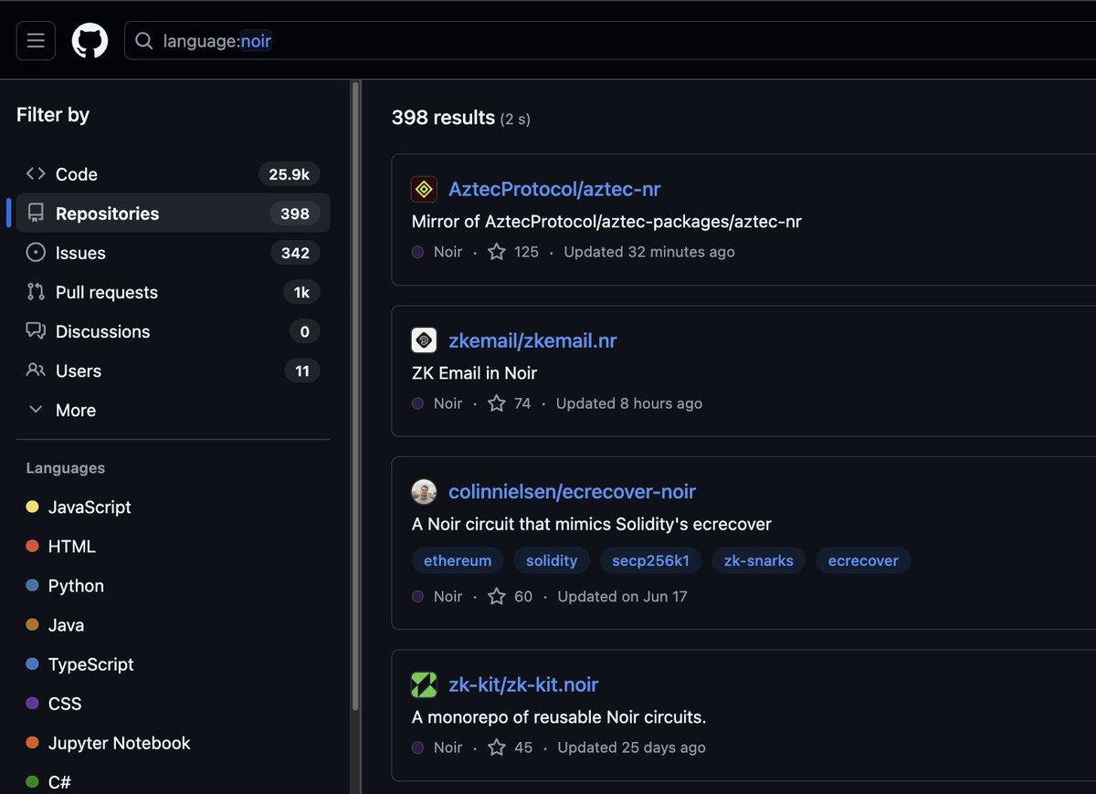Click the star icon showing 74

point(497,403)
